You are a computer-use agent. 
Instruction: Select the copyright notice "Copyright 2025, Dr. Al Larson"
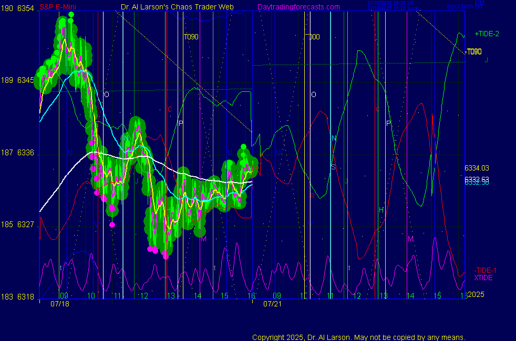click(301, 337)
